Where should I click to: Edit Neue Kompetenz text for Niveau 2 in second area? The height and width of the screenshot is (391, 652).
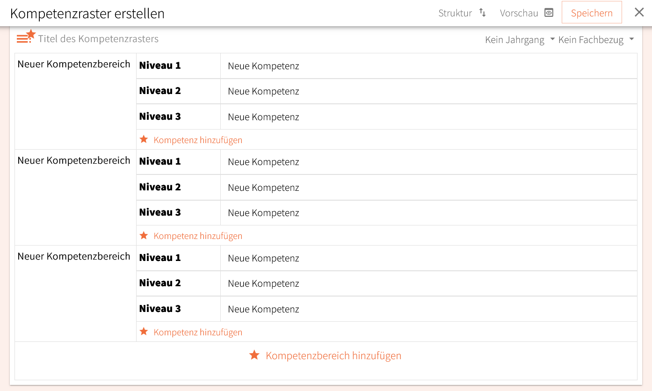(263, 188)
